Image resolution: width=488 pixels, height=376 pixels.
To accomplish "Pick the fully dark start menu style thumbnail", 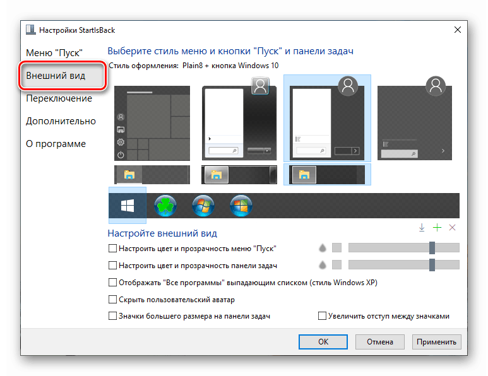I will pos(415,118).
